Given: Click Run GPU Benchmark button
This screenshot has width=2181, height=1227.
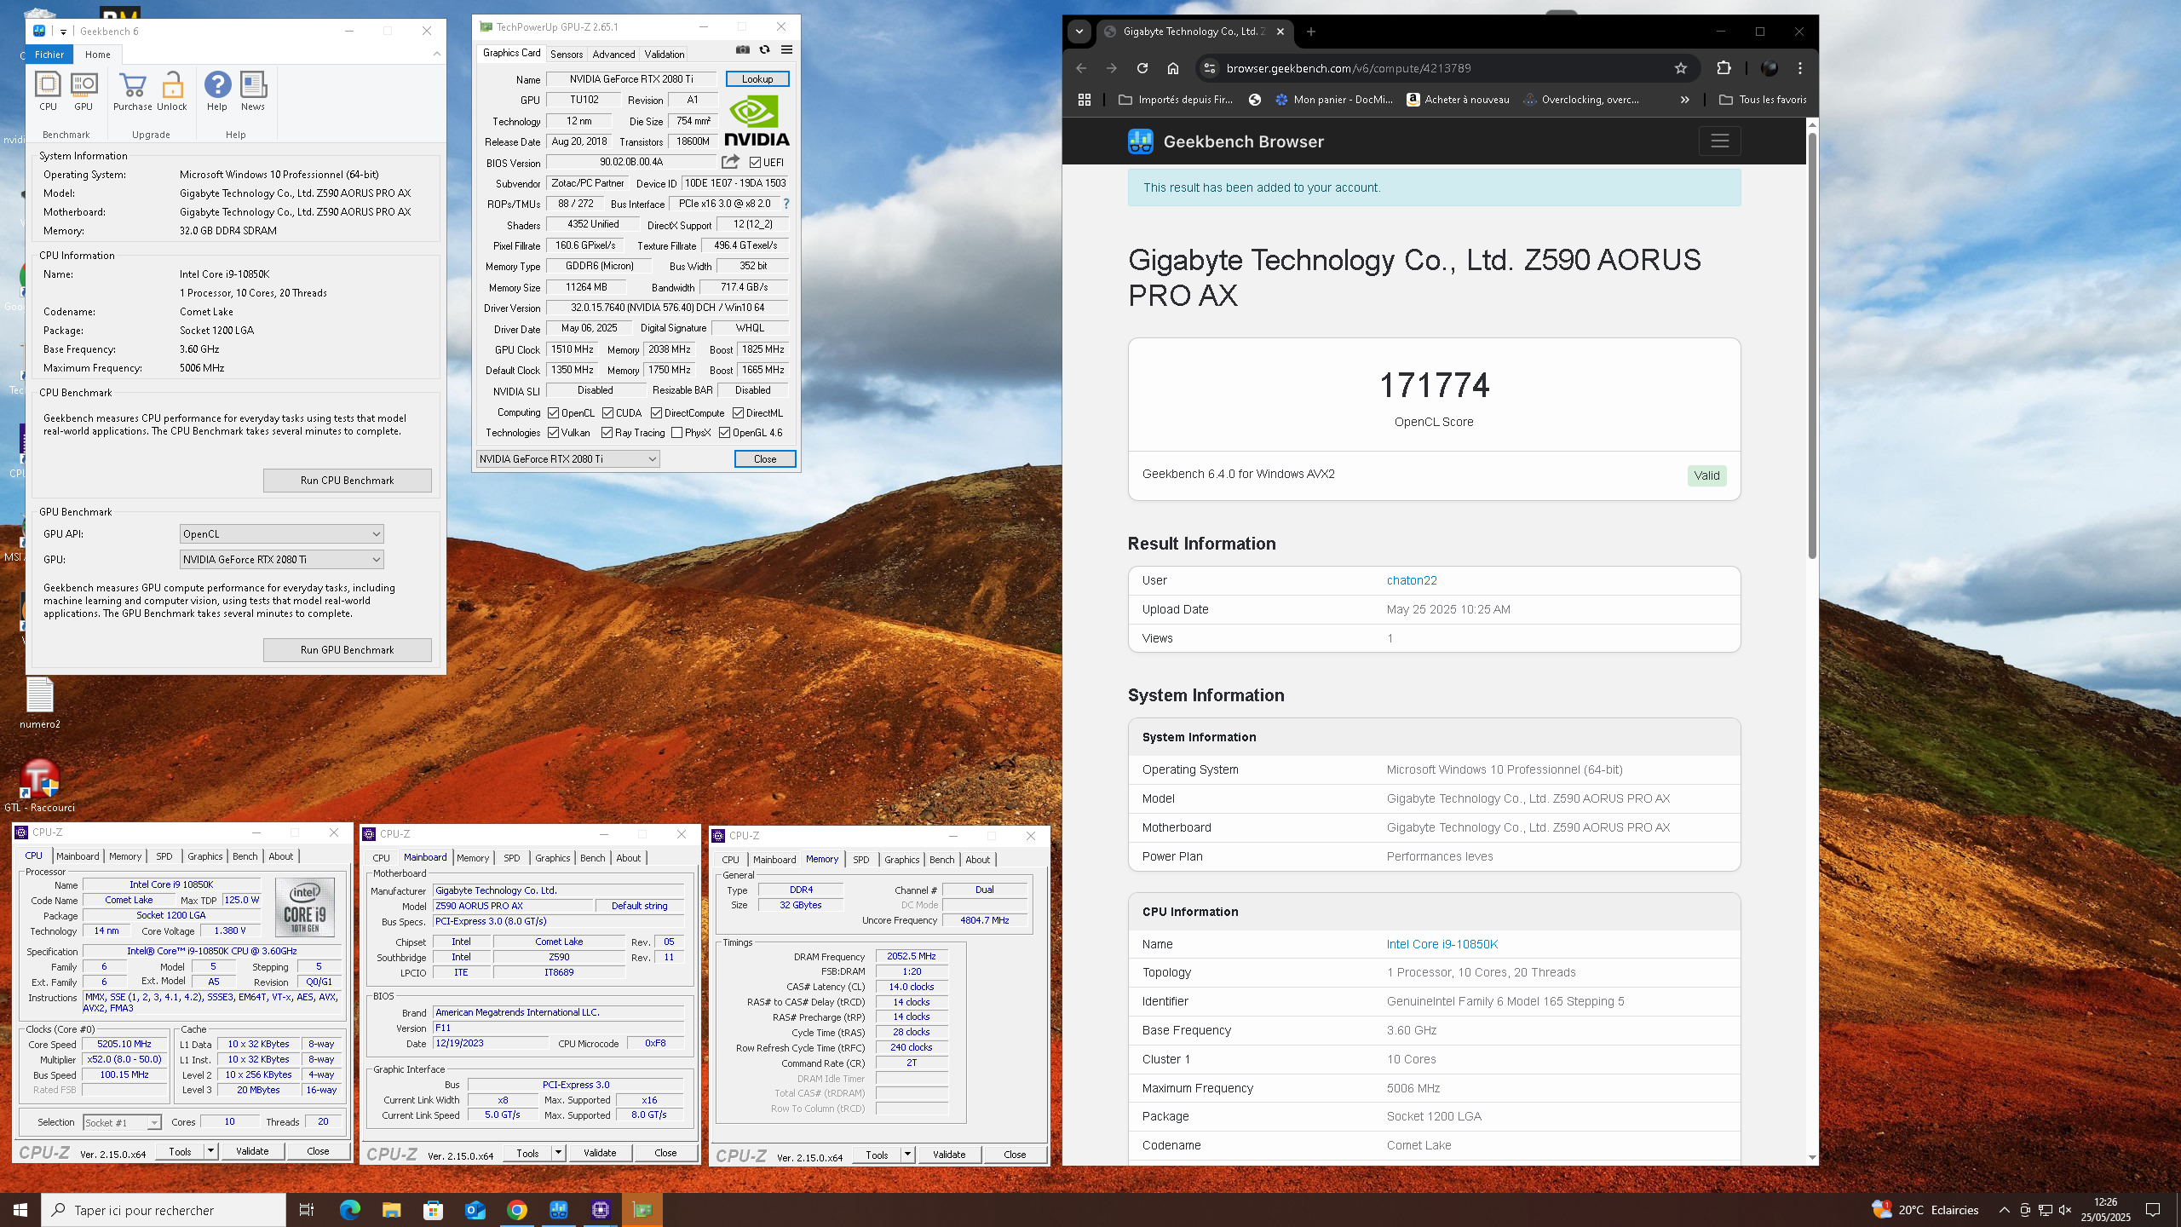Looking at the screenshot, I should [347, 650].
